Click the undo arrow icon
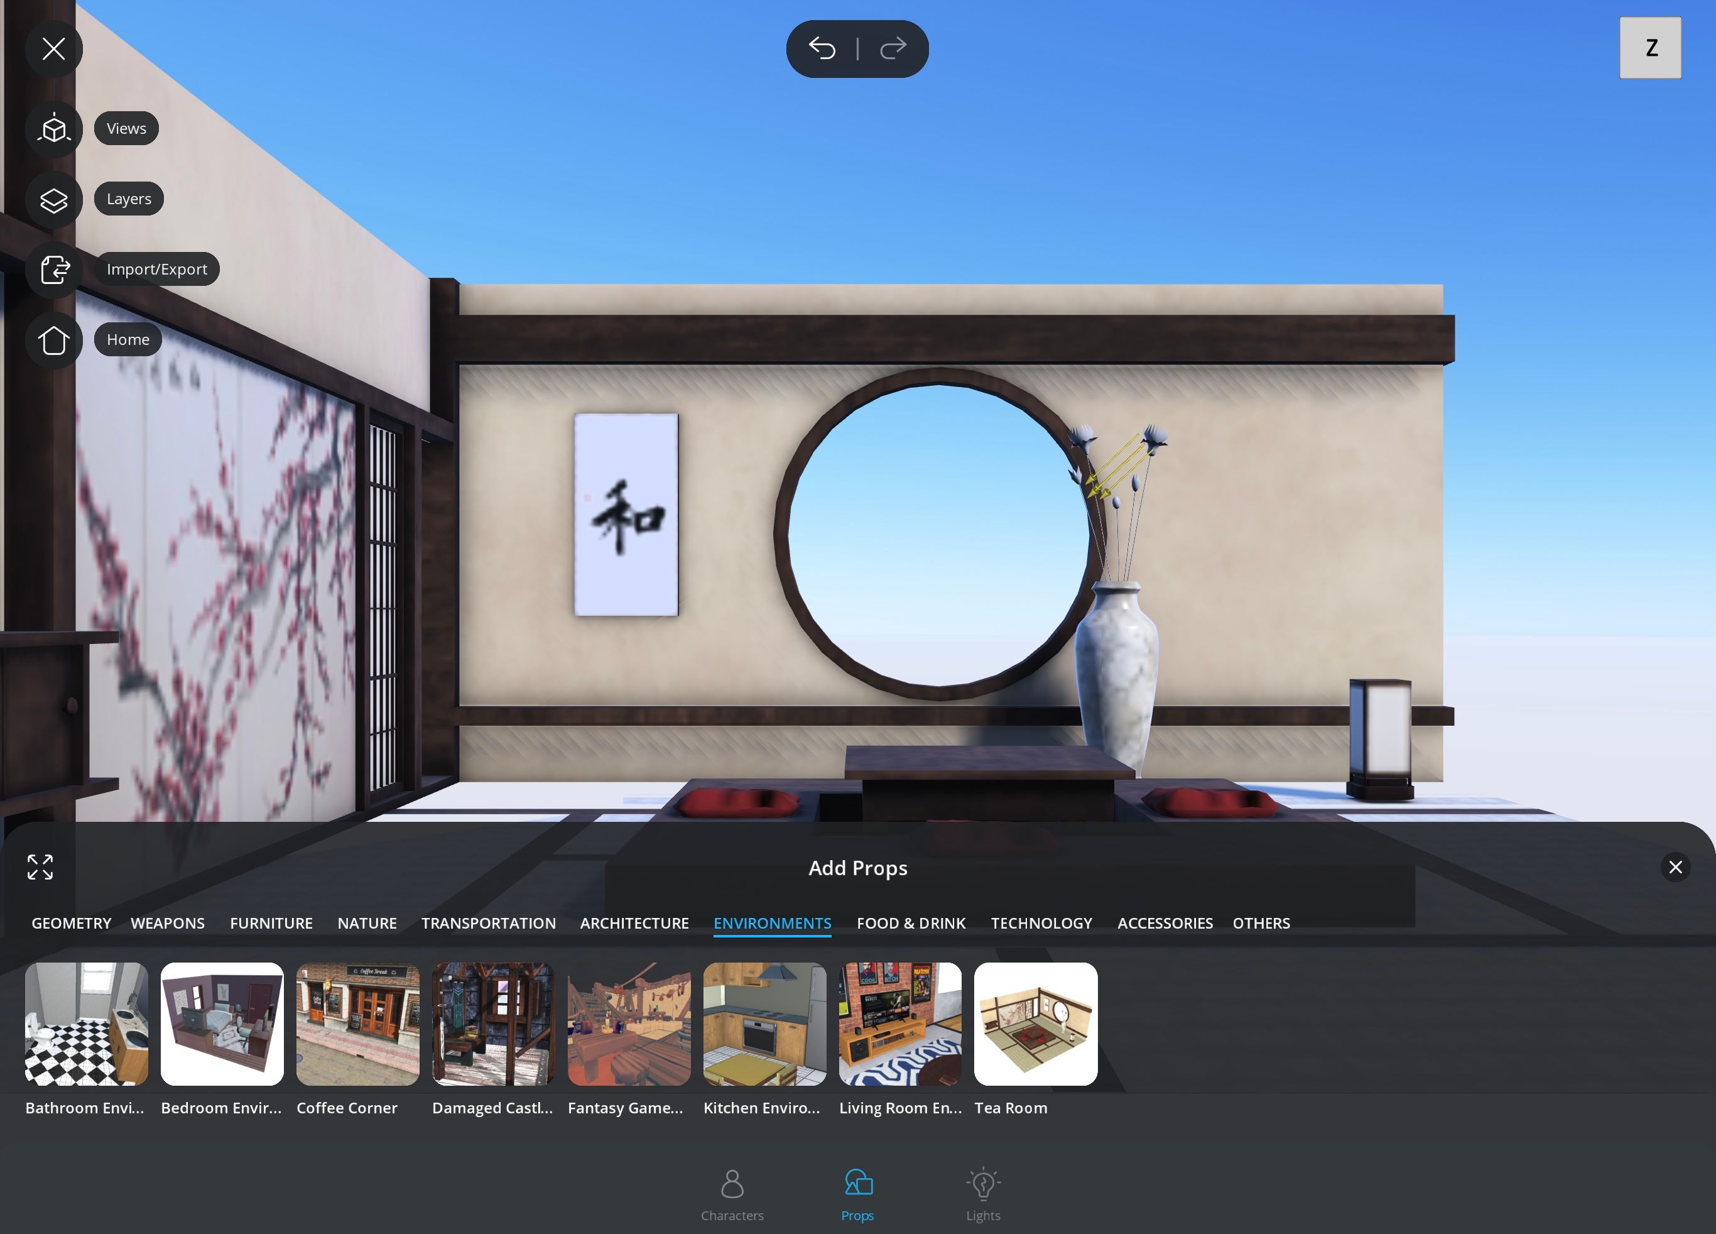 point(822,48)
